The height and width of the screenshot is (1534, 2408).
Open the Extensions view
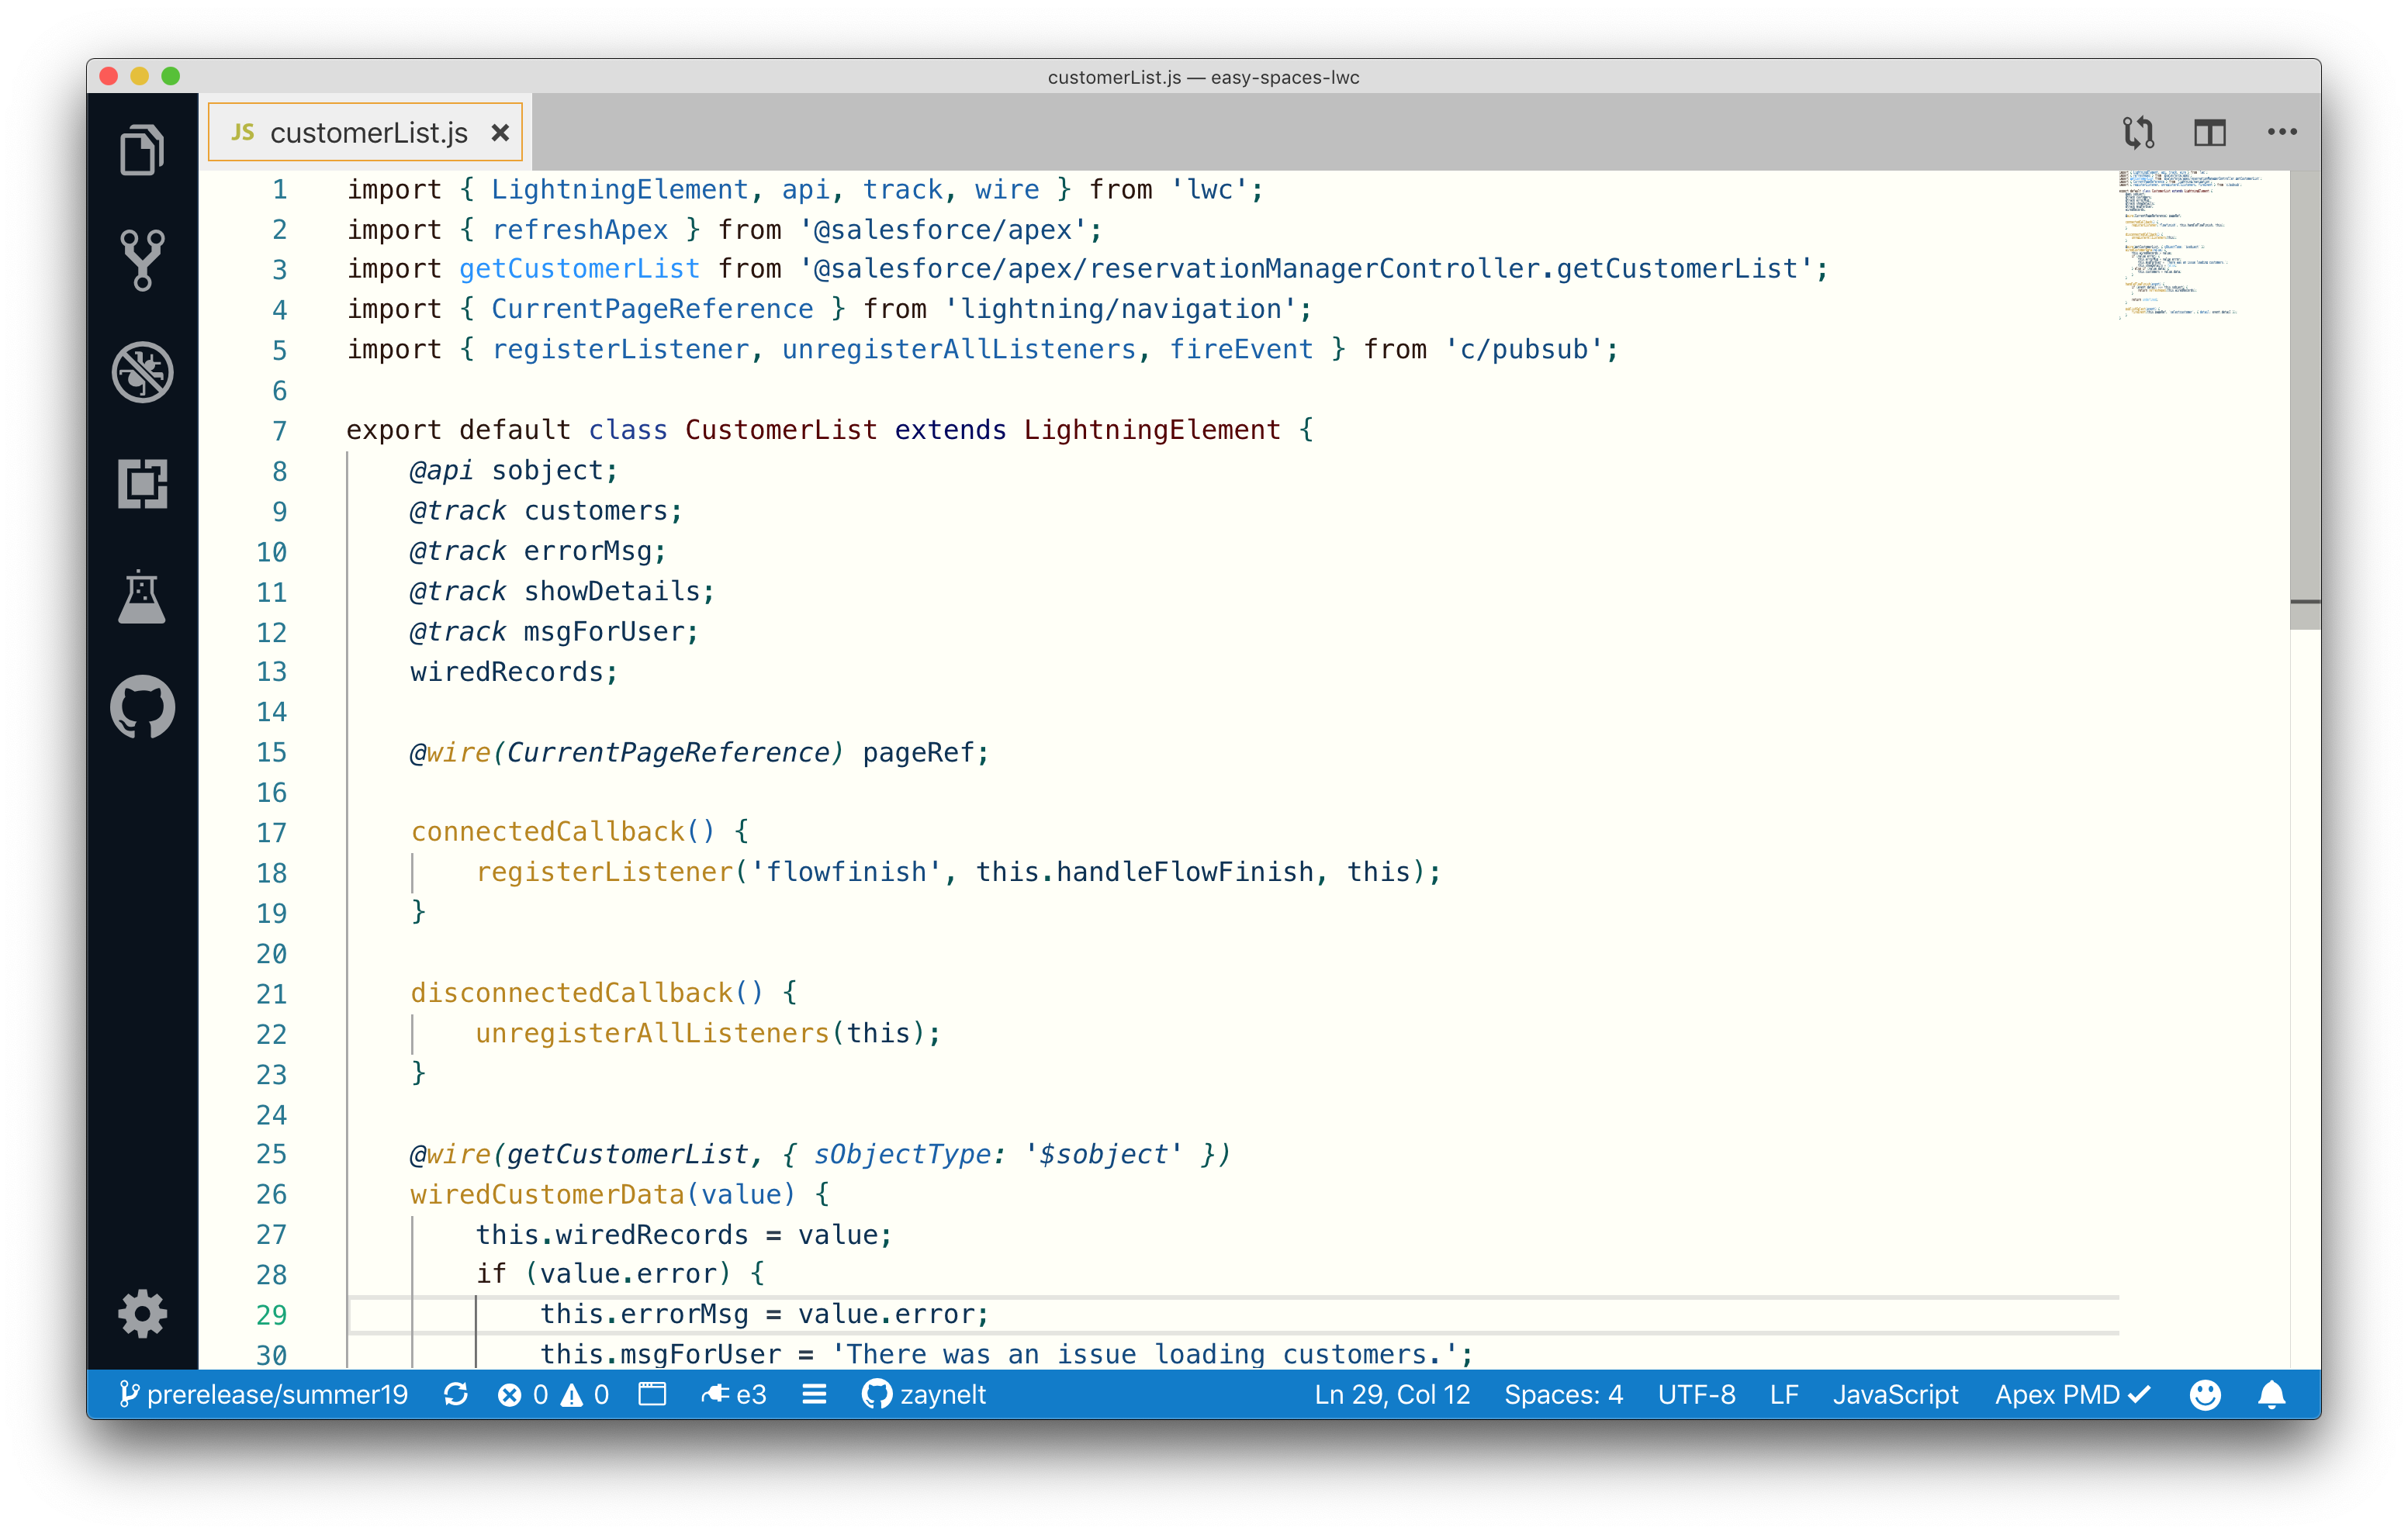pyautogui.click(x=142, y=484)
